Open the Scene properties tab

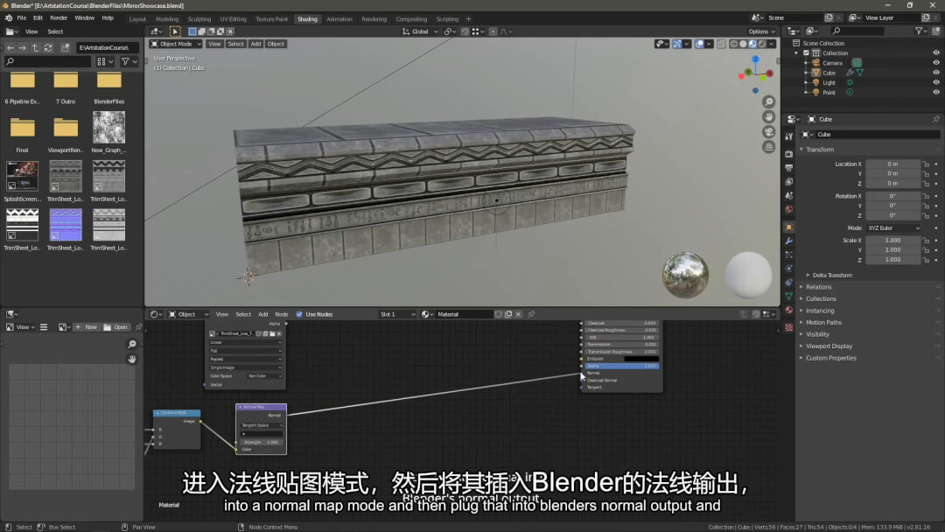pyautogui.click(x=789, y=196)
